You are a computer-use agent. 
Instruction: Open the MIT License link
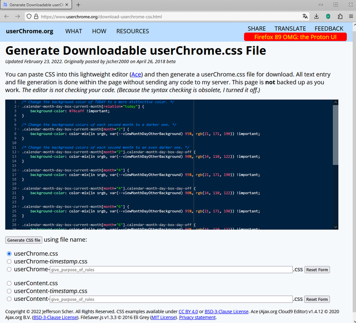click(163, 317)
